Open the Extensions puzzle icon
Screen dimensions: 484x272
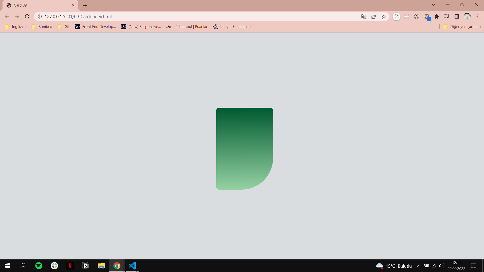pyautogui.click(x=437, y=17)
